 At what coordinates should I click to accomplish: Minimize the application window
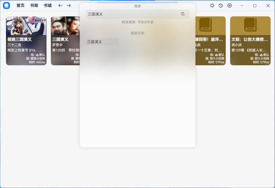click(x=242, y=6)
